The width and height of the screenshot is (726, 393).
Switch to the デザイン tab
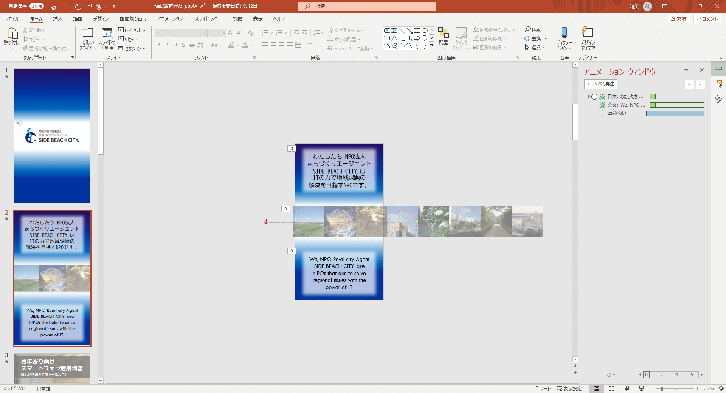pyautogui.click(x=101, y=19)
